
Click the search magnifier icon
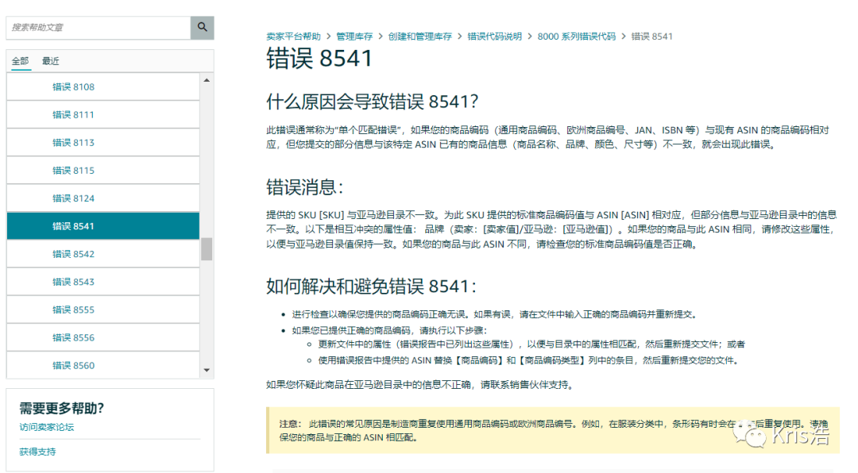(x=202, y=26)
